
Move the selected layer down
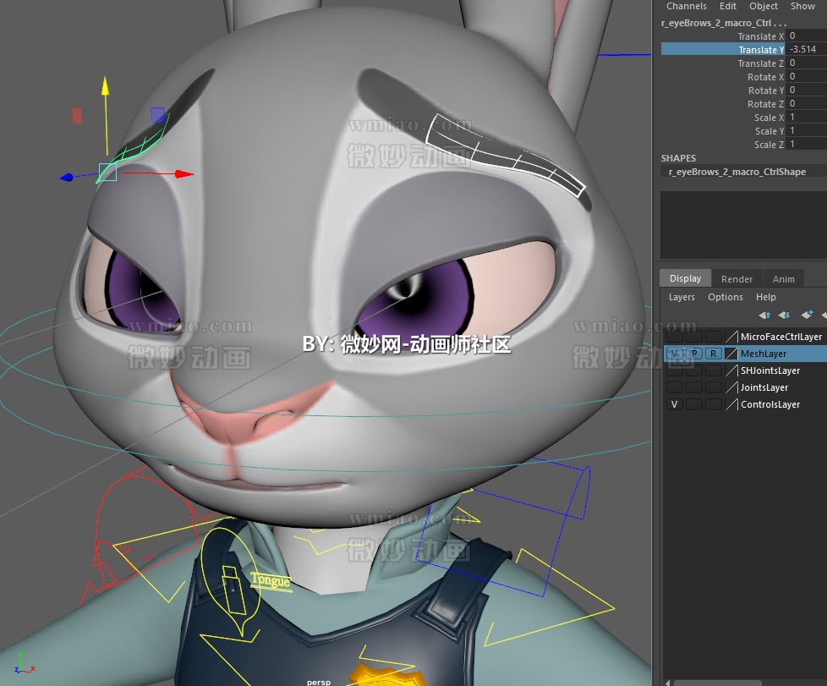pyautogui.click(x=784, y=315)
